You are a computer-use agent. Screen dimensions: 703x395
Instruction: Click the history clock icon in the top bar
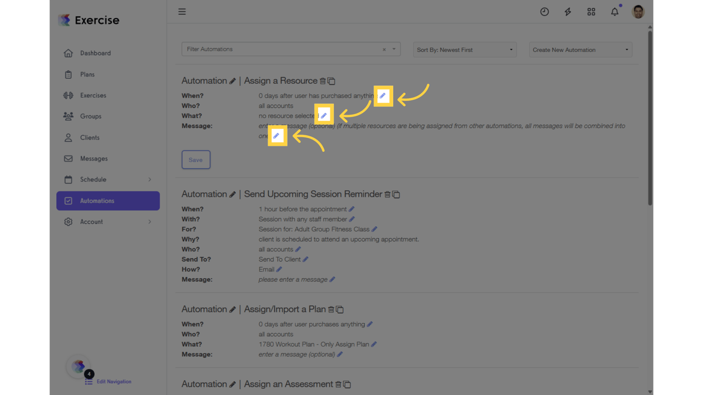coord(544,11)
